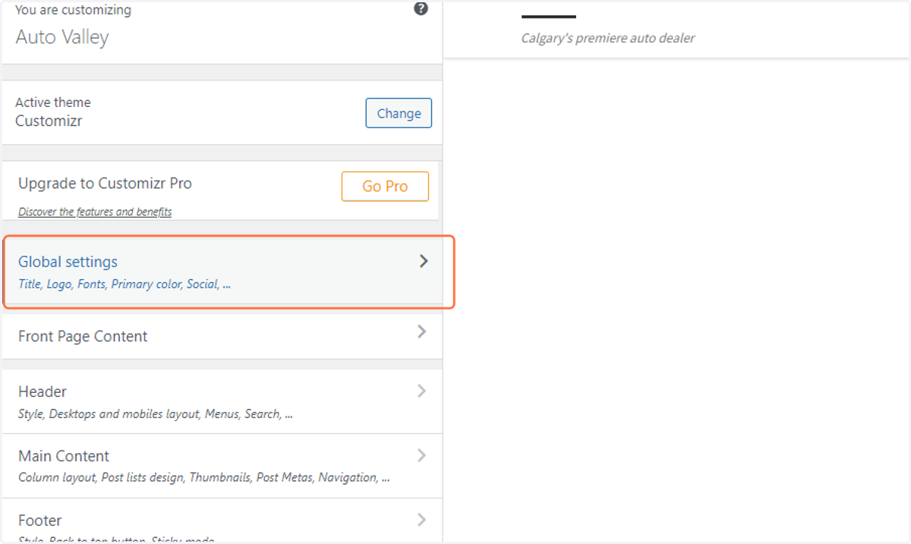Image resolution: width=911 pixels, height=544 pixels.
Task: Expand Main Content chevron arrow
Action: 422,455
